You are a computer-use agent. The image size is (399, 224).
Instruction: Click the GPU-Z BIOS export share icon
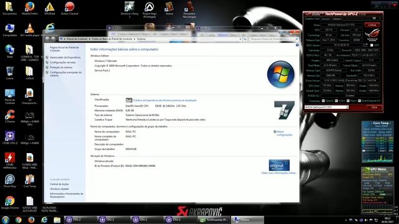tap(366, 45)
